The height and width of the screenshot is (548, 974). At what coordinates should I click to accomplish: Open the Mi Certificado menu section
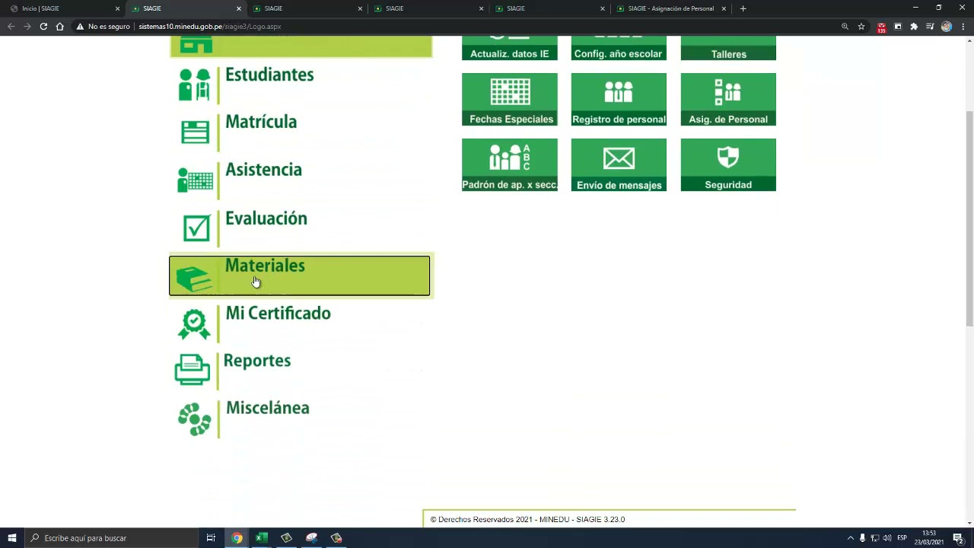click(x=278, y=314)
